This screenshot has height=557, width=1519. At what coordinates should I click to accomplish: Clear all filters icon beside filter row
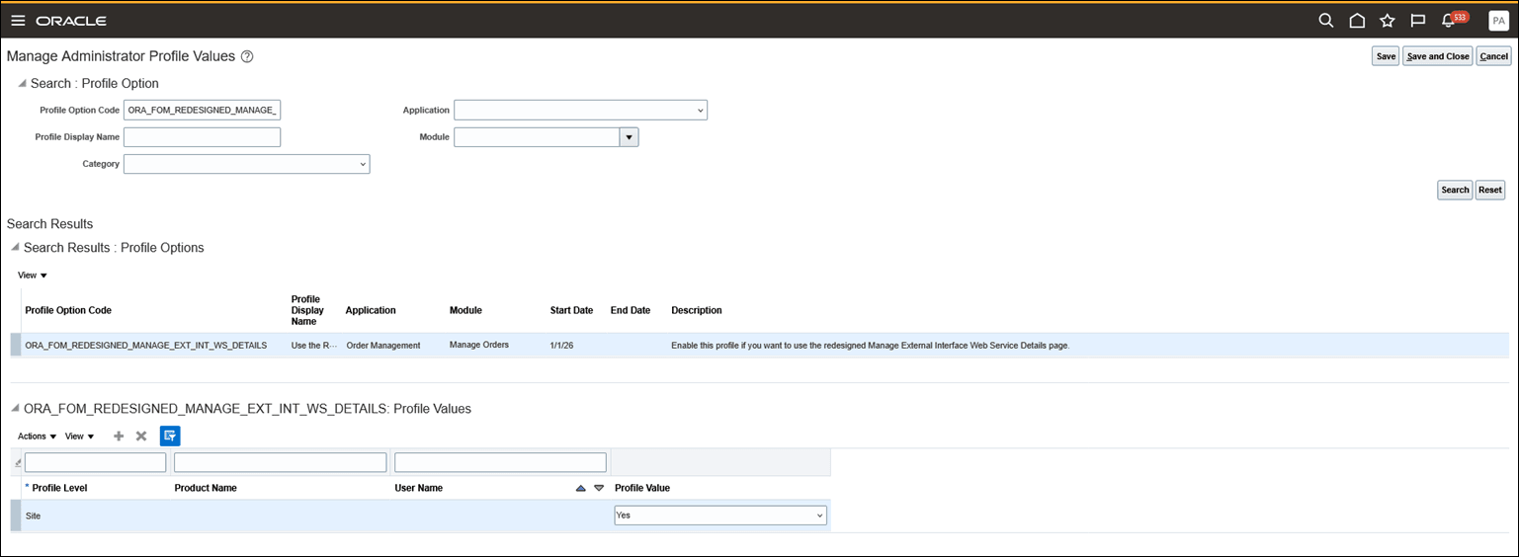click(17, 462)
